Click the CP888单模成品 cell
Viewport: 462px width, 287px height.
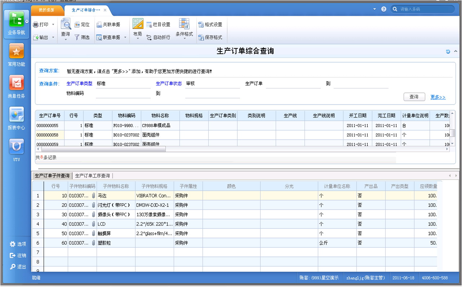click(160, 126)
